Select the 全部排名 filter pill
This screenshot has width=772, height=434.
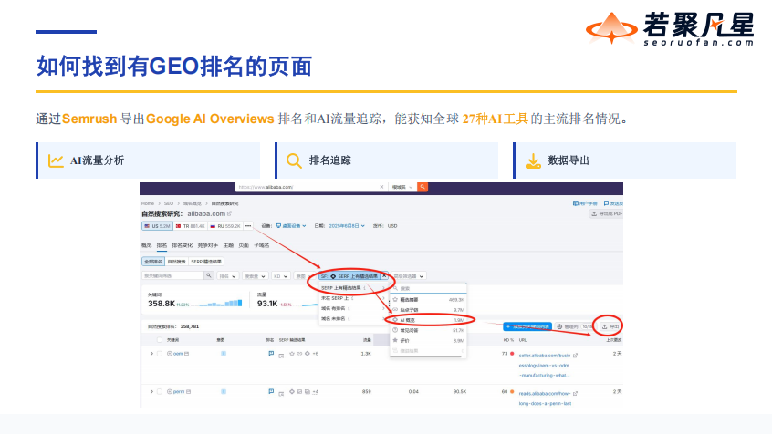153,262
